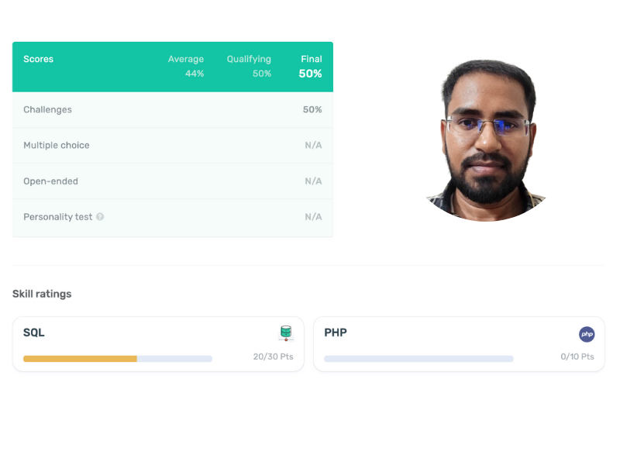Screen dimensions: 620x465
Task: Select the Multiple choice row
Action: pyautogui.click(x=173, y=145)
